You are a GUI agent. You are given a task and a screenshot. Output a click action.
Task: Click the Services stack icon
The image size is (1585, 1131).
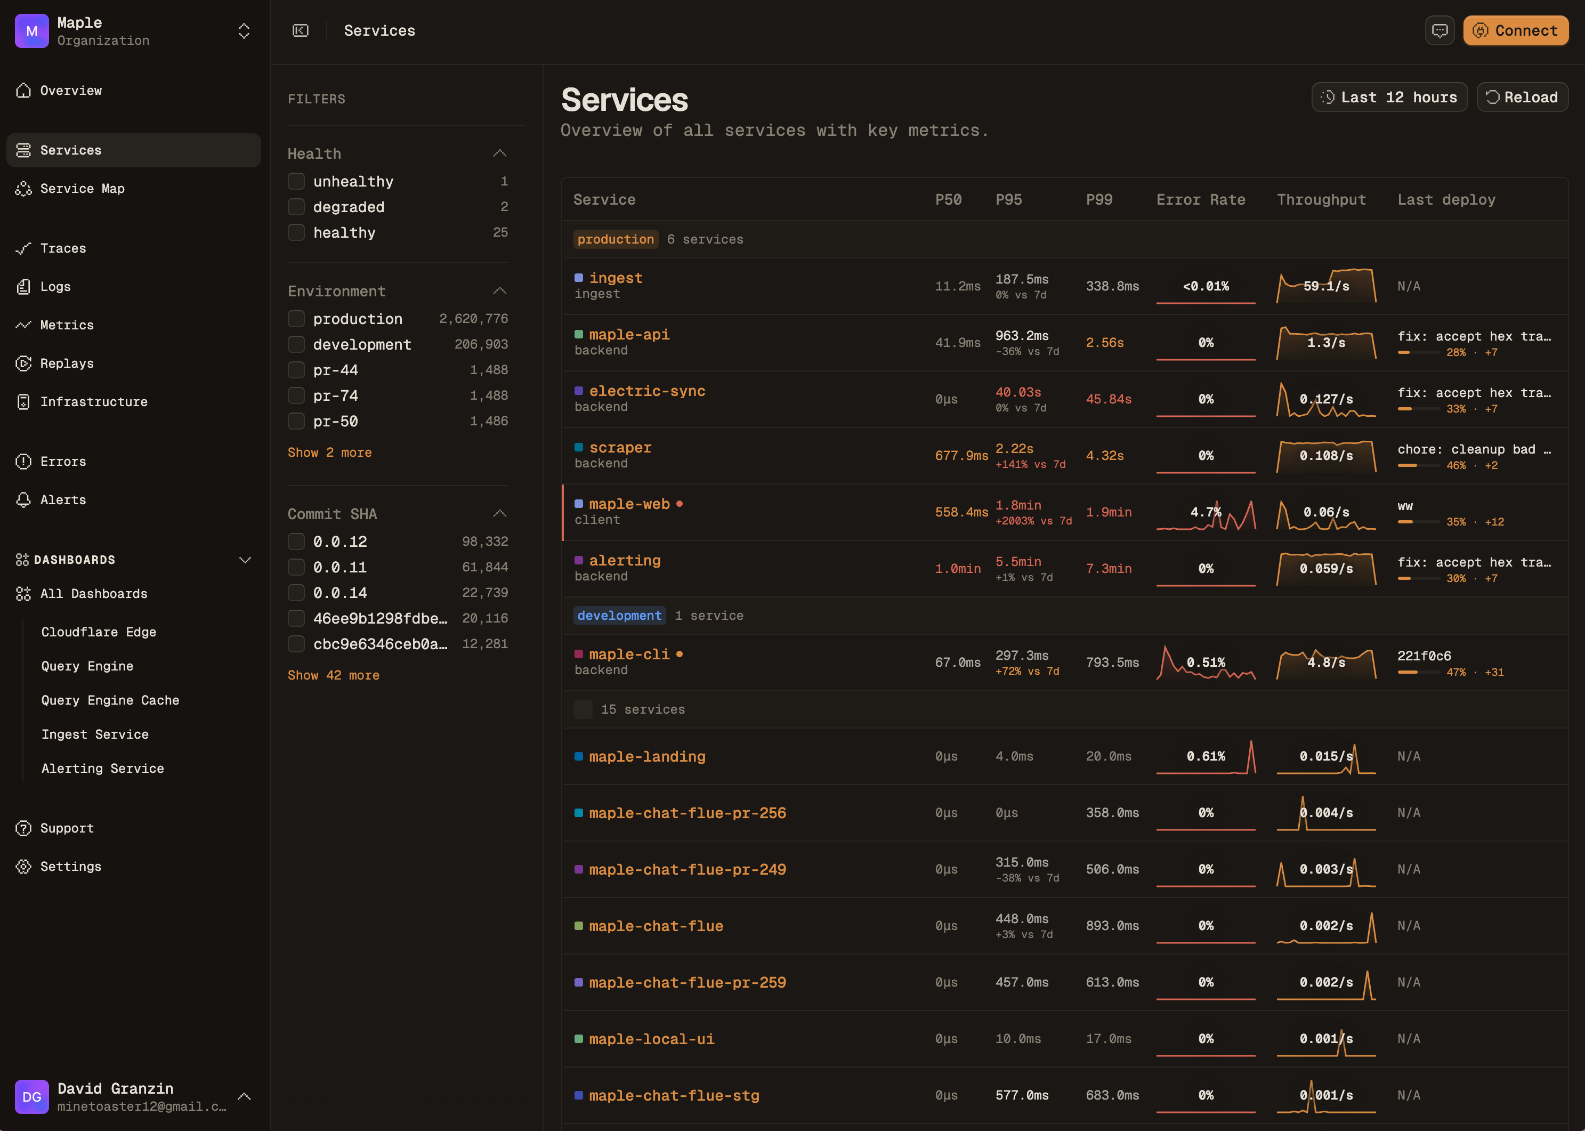pos(23,150)
